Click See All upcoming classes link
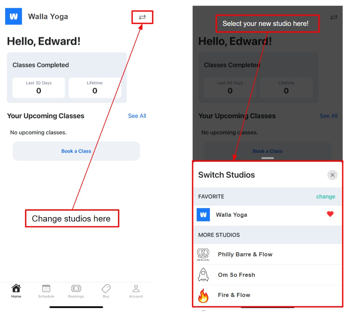Viewport: 346px width, 313px height. pos(137,116)
